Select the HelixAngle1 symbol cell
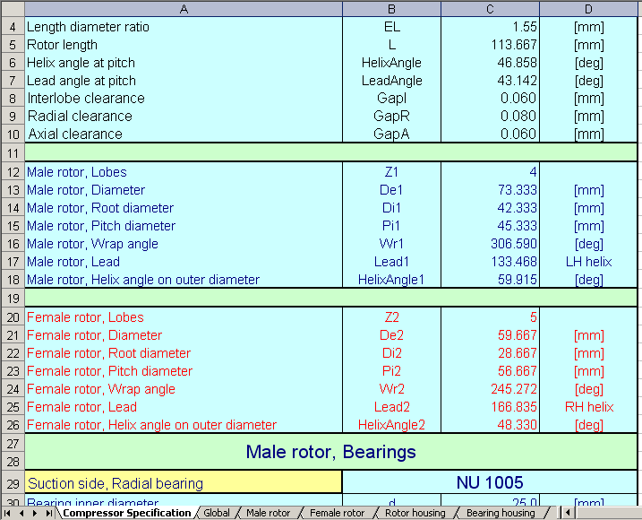The width and height of the screenshot is (642, 520). click(391, 280)
